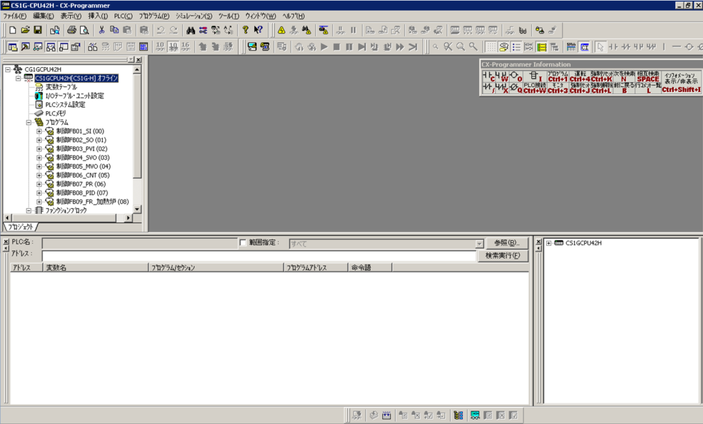
Task: Click the project tree horizontal scrollbar
Action: tap(68, 218)
